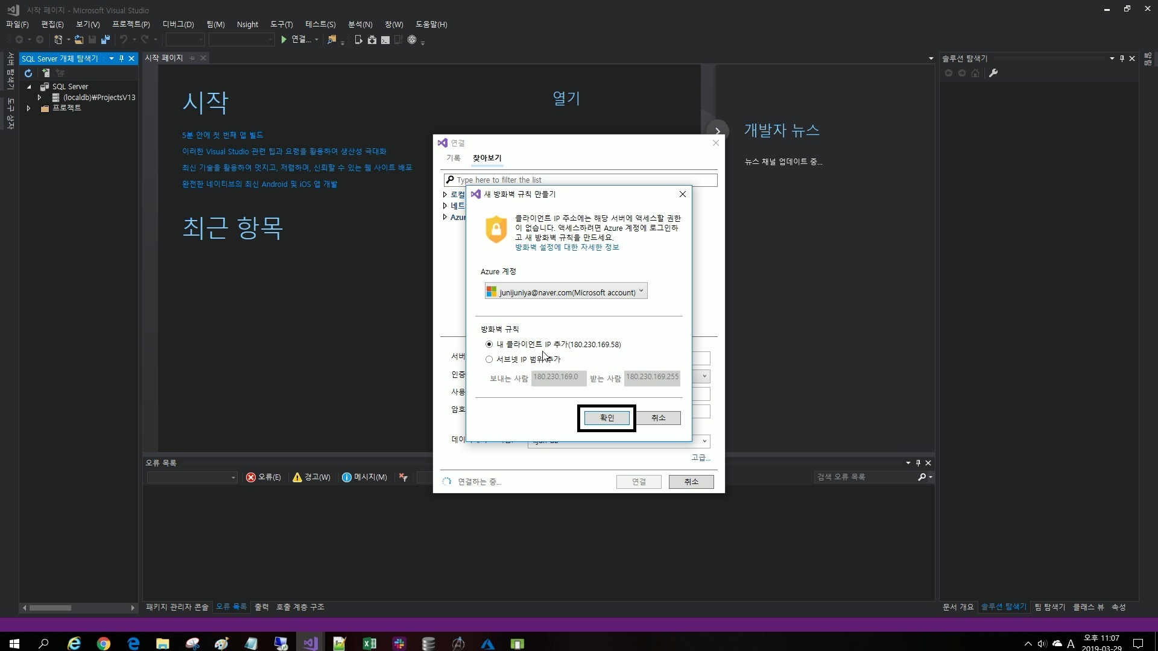Toggle the Errors filter in Error List
Image resolution: width=1158 pixels, height=651 pixels.
coord(264,477)
